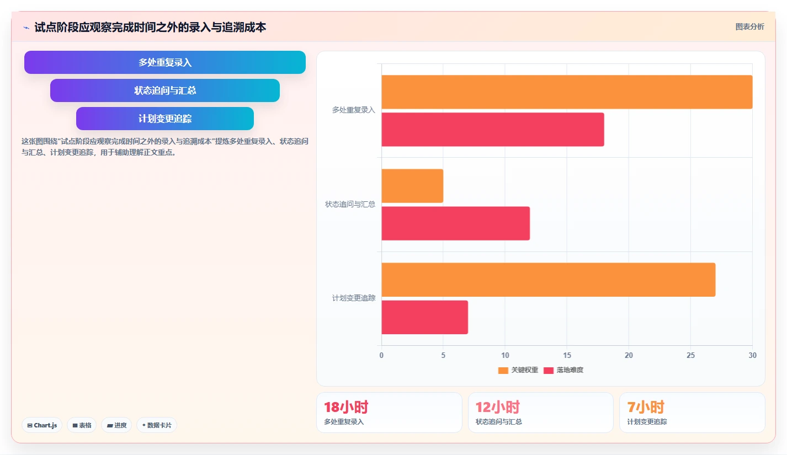Click the orange bar for 计划变更追踪
The height and width of the screenshot is (455, 787).
click(549, 280)
